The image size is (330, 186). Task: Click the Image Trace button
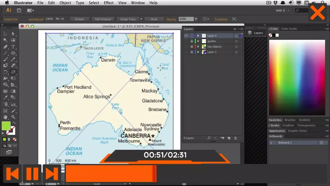(x=128, y=19)
